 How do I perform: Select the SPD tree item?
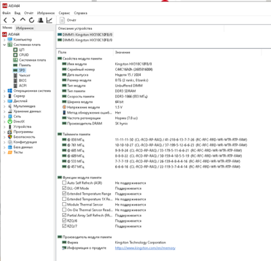click(22, 70)
